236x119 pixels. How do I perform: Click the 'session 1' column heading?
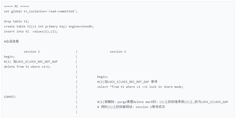(x=32, y=52)
